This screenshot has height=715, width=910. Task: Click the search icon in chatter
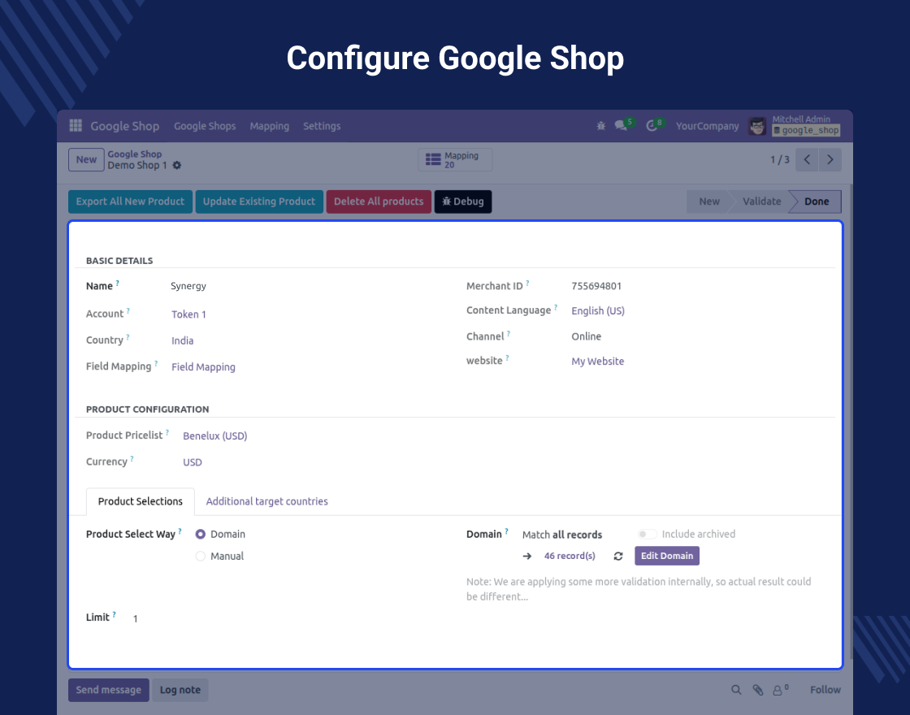point(736,690)
